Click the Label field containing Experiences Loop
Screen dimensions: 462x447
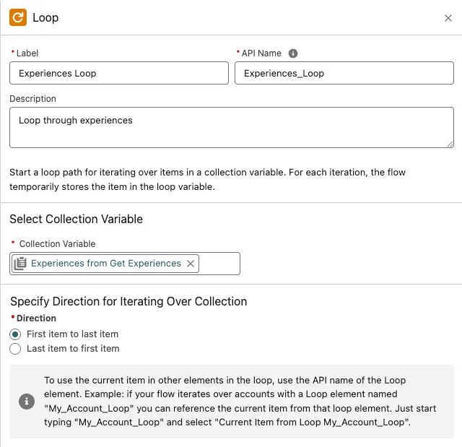(118, 74)
